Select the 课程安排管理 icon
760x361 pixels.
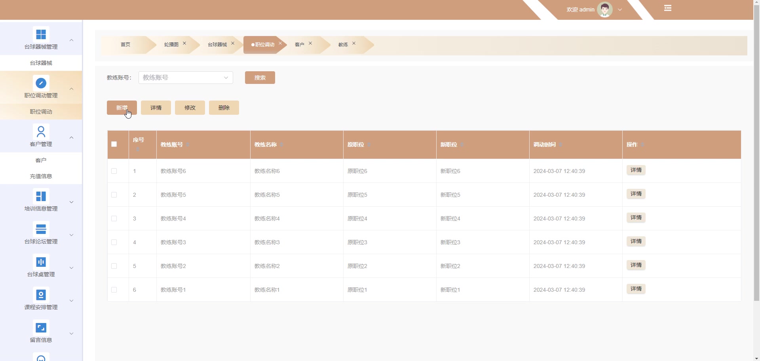click(41, 294)
